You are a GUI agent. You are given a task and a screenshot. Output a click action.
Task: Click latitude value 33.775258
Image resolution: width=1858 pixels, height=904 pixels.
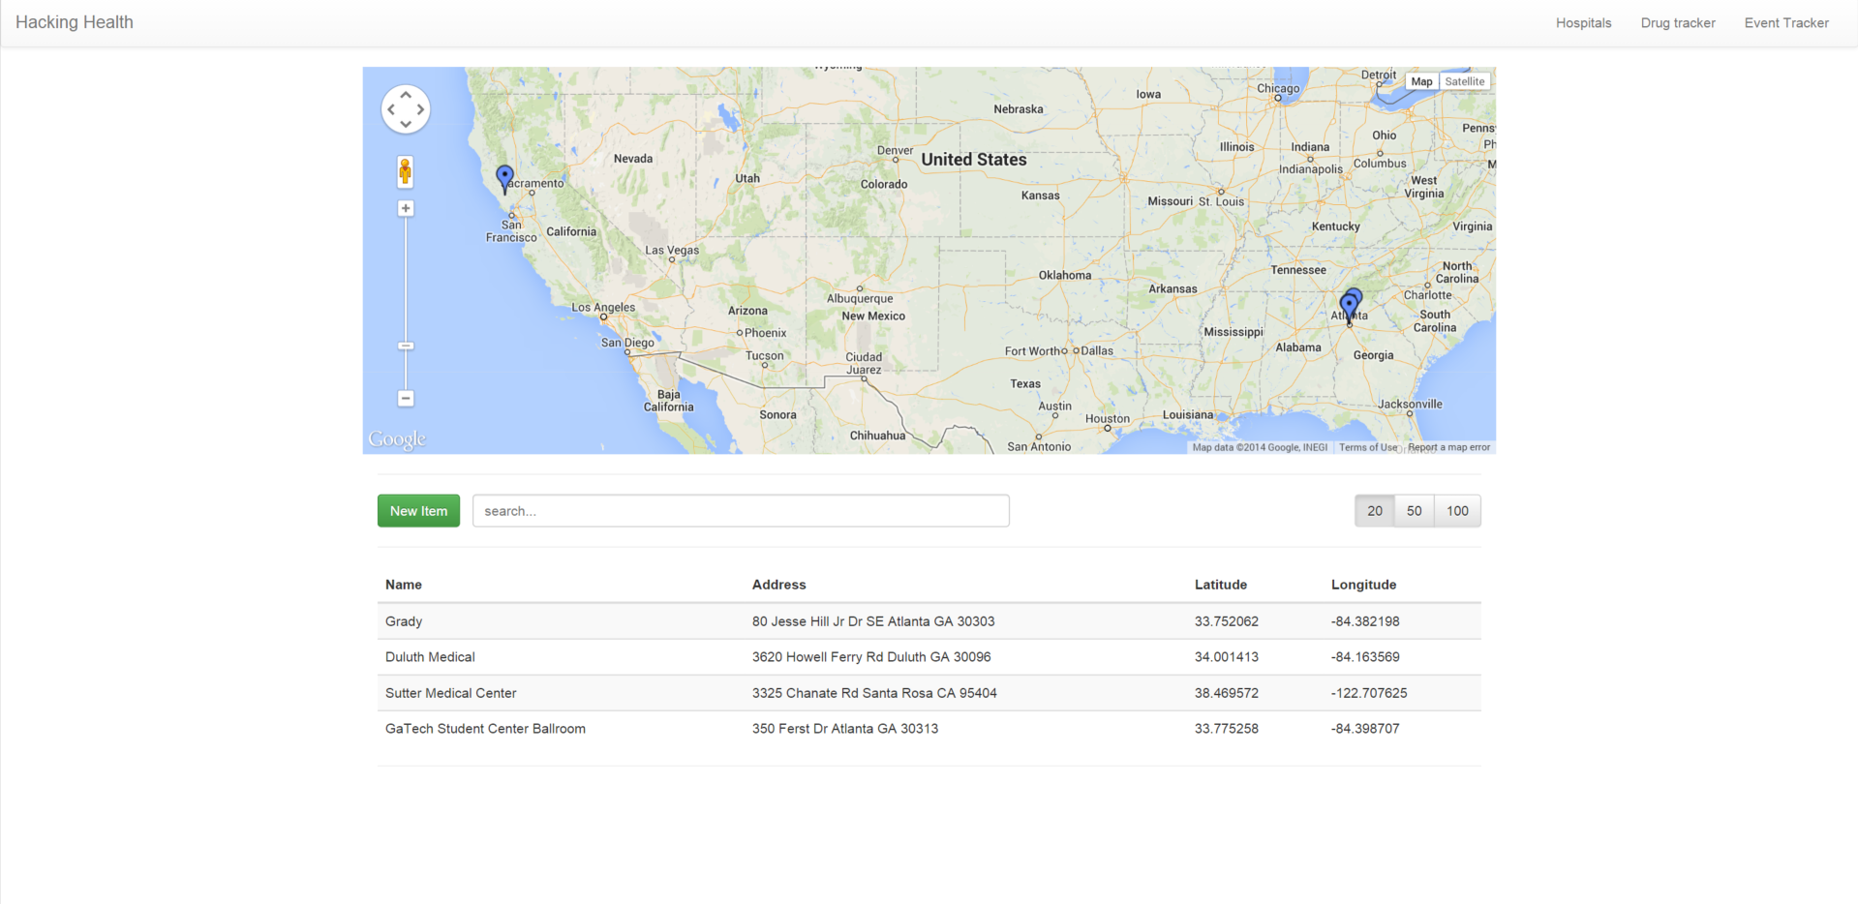1227,729
